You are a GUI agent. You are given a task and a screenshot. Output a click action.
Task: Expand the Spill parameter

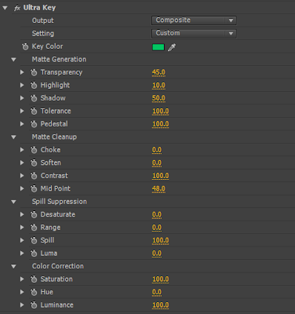point(22,240)
